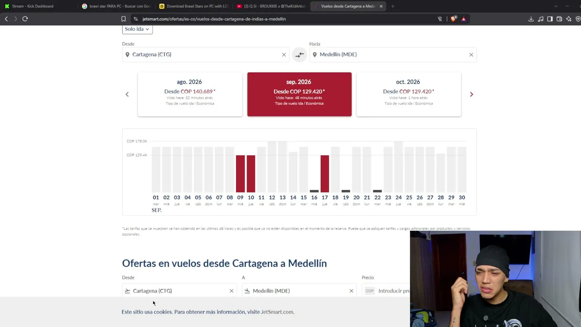Edit the offers Desde Cartagena (CTG) filter
Screen dimensions: 581x327
180,291
